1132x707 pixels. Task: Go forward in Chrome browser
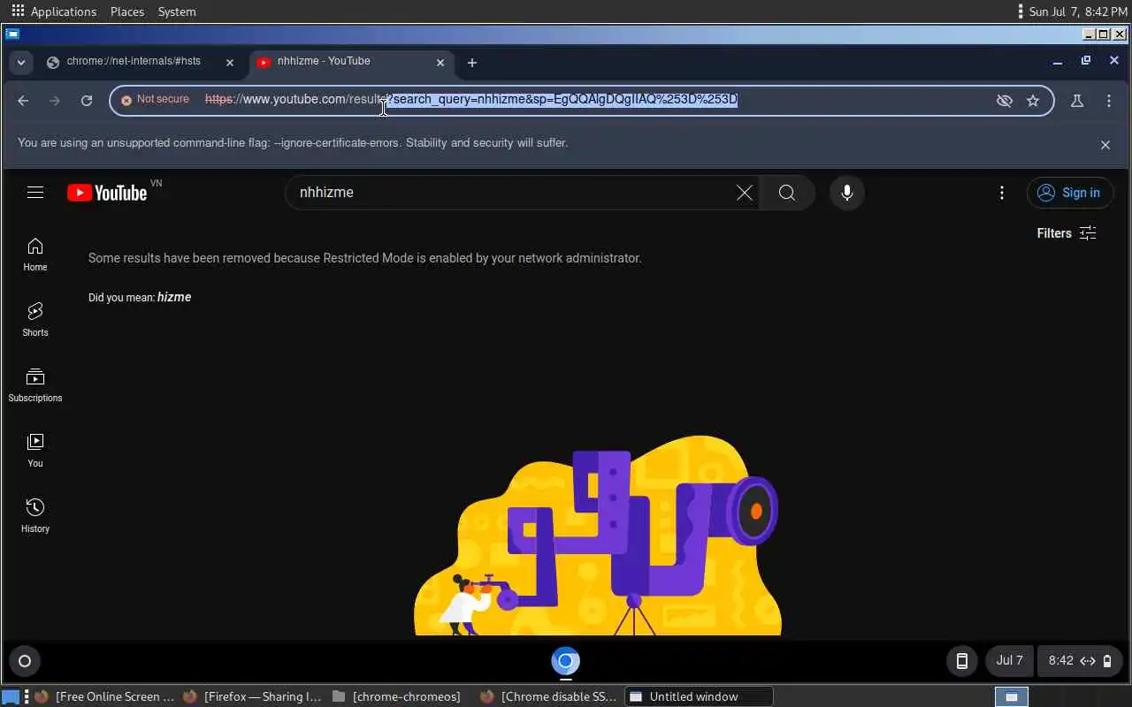pos(55,101)
